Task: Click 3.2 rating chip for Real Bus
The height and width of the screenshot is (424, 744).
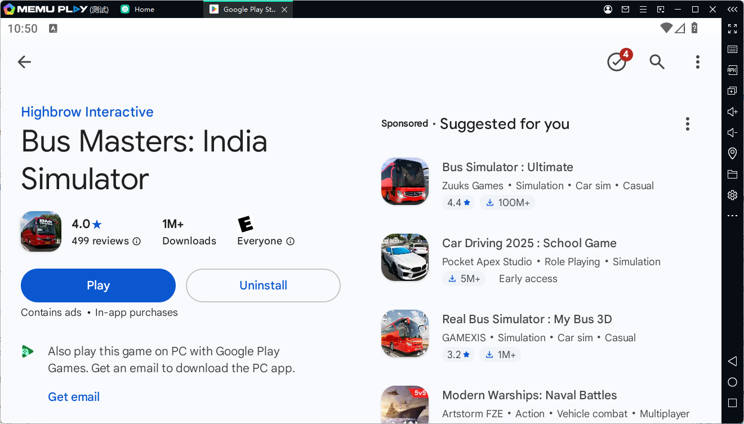Action: pos(458,355)
